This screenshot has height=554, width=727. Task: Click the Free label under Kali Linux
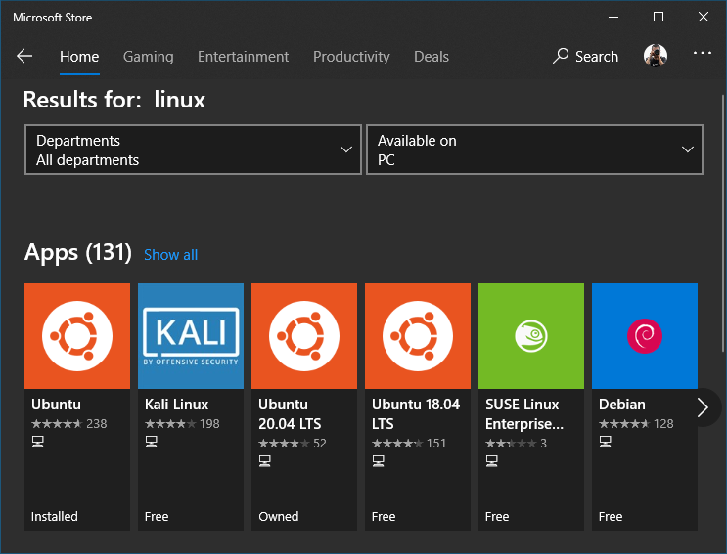tap(157, 516)
